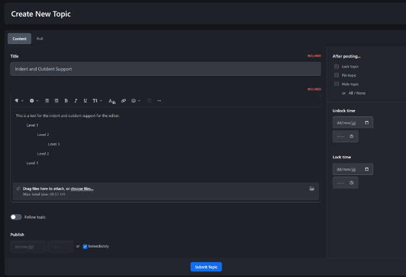Click the insert link icon
Image resolution: width=406 pixels, height=277 pixels.
(124, 100)
